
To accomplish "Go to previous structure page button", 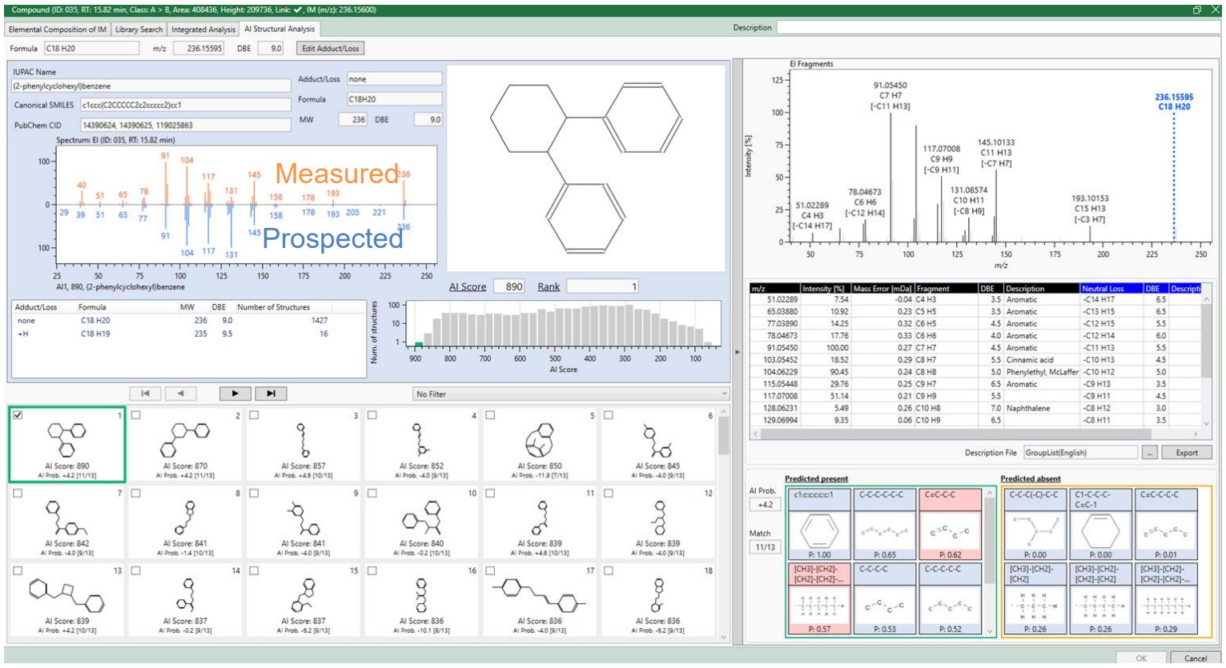I will click(x=180, y=394).
